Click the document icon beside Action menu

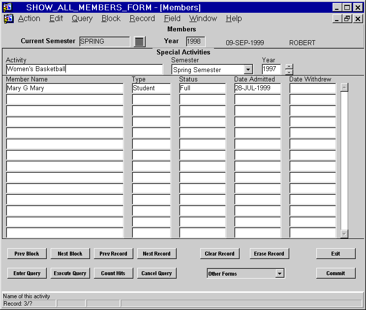8,19
